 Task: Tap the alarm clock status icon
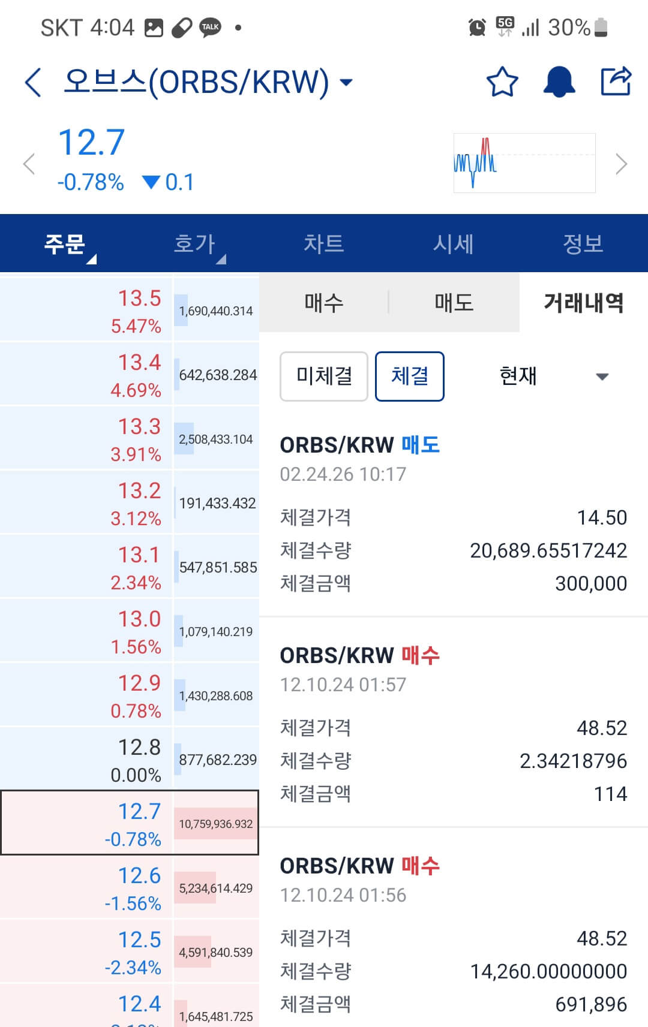477,27
